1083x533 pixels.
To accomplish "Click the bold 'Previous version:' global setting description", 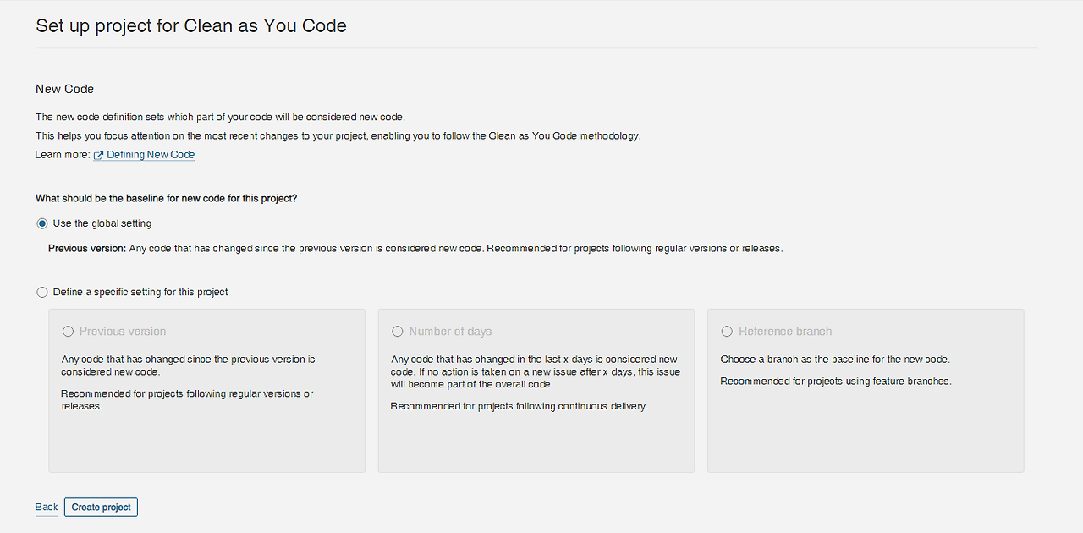I will point(87,249).
